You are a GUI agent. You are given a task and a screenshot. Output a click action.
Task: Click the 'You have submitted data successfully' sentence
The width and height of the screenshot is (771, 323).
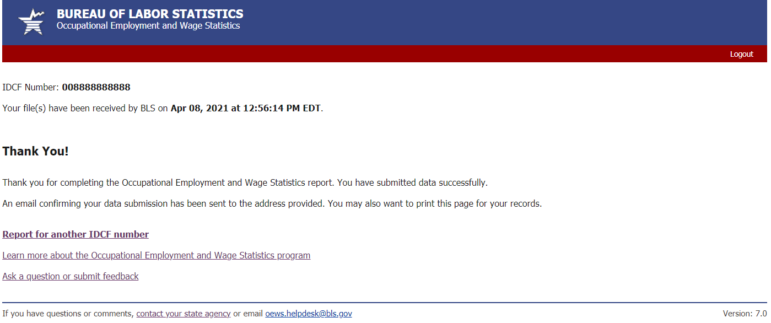(x=412, y=182)
